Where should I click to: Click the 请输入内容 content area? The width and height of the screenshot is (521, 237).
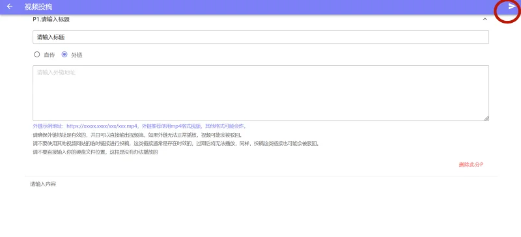43,184
